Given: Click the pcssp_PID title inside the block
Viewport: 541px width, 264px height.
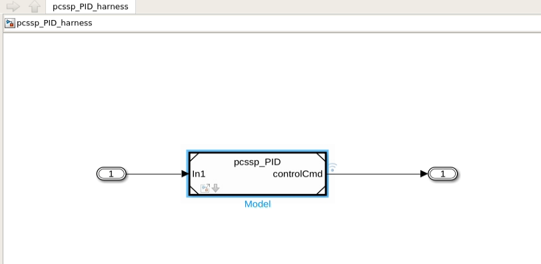Looking at the screenshot, I should (257, 162).
